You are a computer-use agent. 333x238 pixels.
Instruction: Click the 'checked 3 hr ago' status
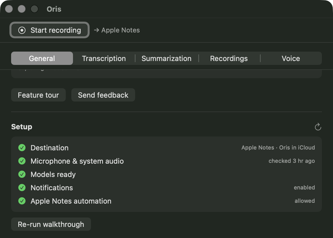tap(292, 161)
